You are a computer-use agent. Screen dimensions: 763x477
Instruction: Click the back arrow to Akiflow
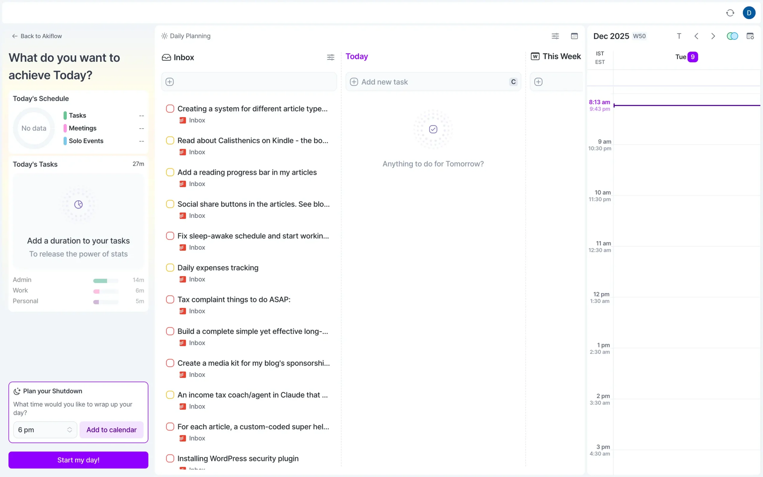click(14, 35)
